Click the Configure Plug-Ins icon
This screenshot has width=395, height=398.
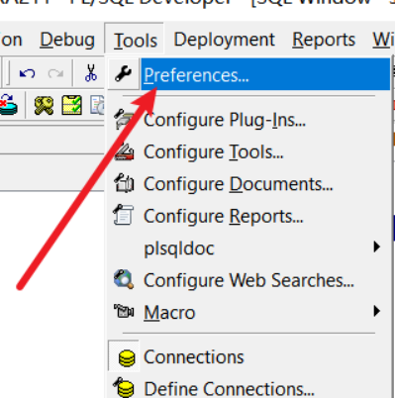124,120
